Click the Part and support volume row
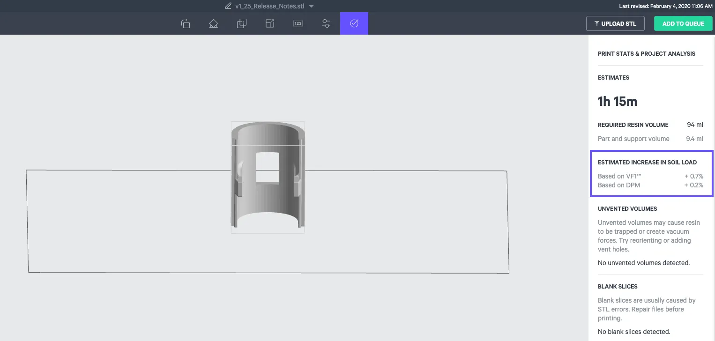 click(x=650, y=139)
